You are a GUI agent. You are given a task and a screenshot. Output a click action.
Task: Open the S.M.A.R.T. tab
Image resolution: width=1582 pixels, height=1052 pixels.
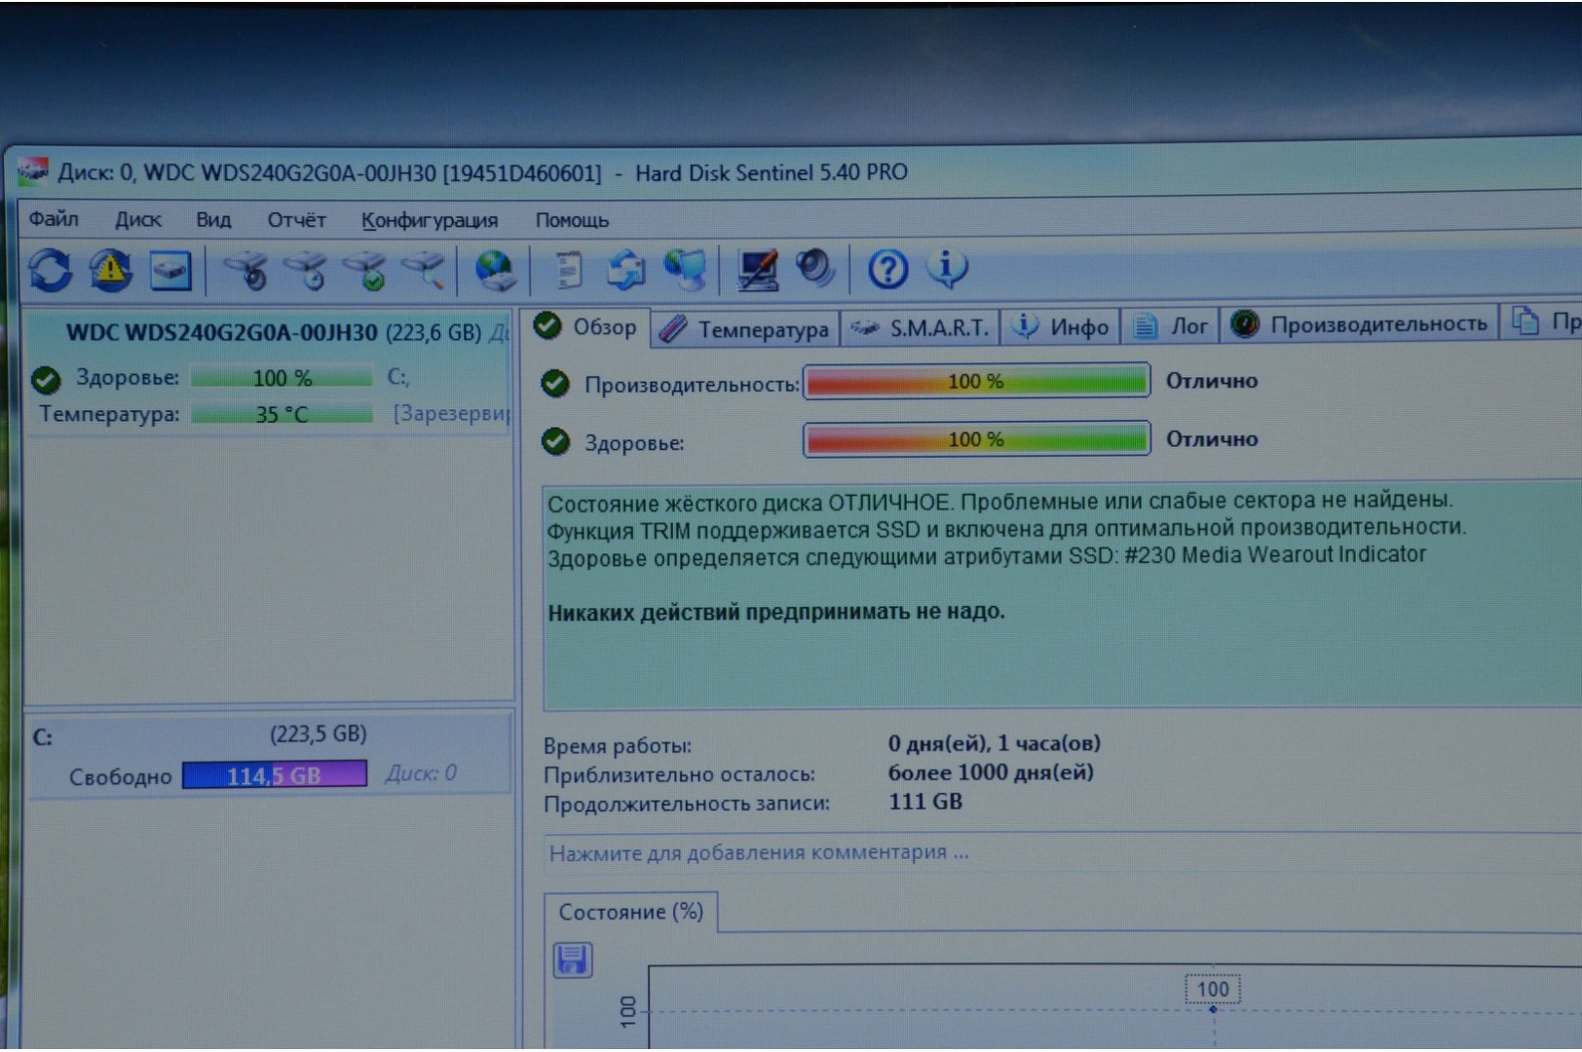pos(921,328)
